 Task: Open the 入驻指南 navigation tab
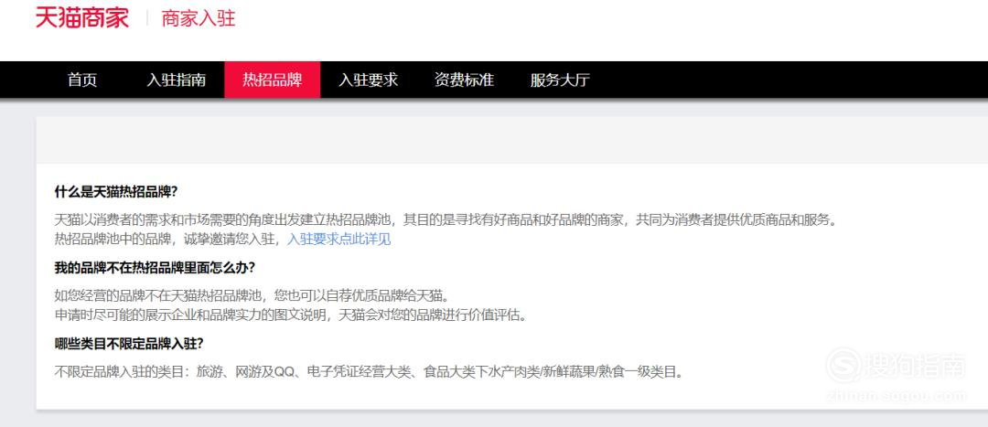pyautogui.click(x=177, y=80)
